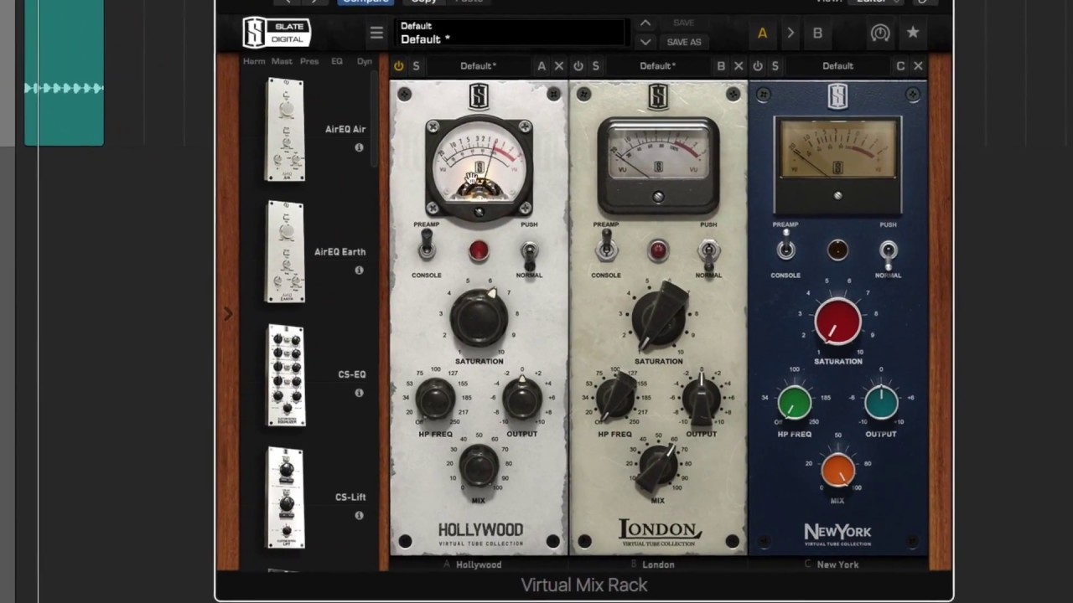
Task: Click the New York orange Mix knob
Action: pyautogui.click(x=837, y=471)
